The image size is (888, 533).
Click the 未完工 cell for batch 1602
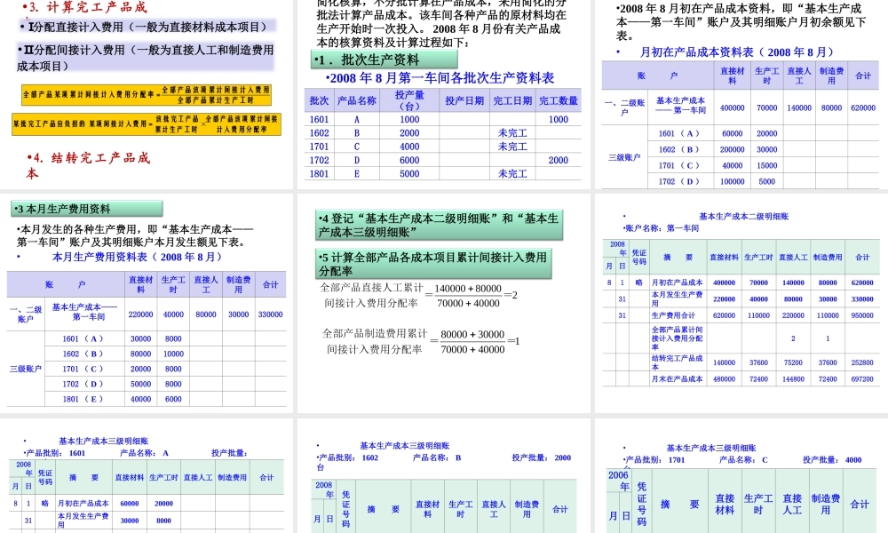pos(512,134)
